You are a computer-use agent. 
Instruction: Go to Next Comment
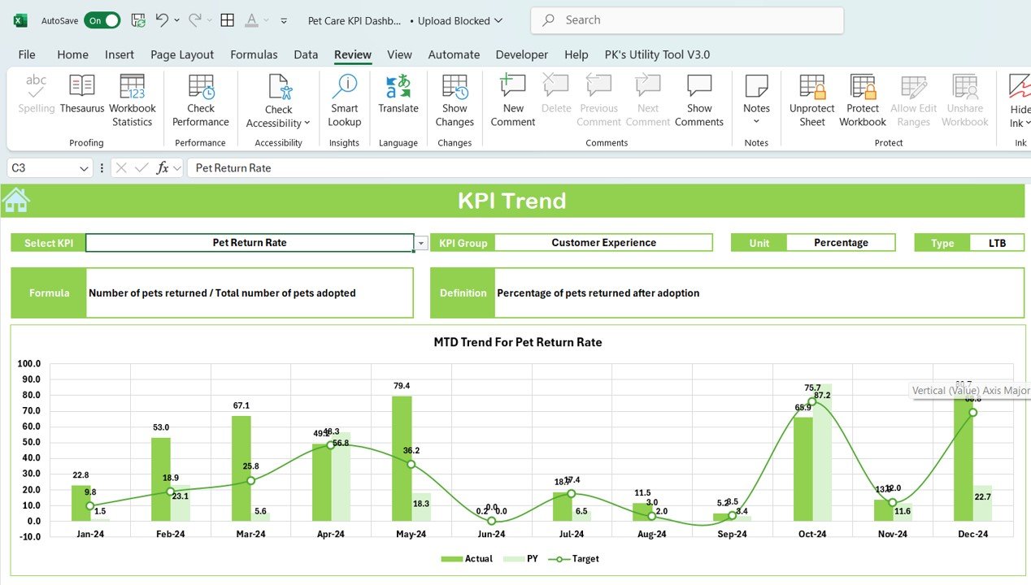click(648, 101)
